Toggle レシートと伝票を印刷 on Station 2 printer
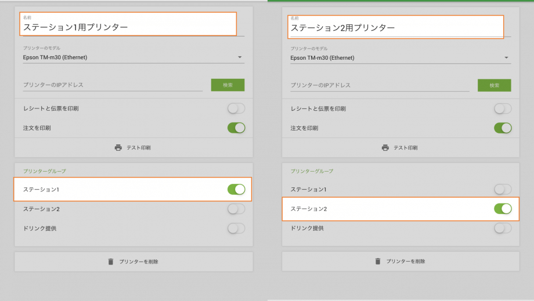 [503, 108]
